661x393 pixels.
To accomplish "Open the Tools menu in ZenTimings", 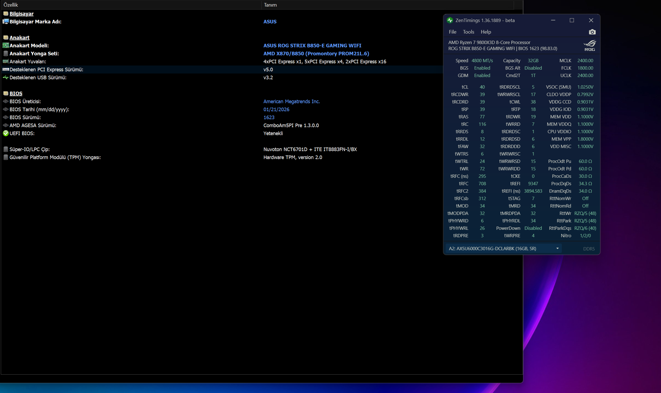I will [x=468, y=32].
